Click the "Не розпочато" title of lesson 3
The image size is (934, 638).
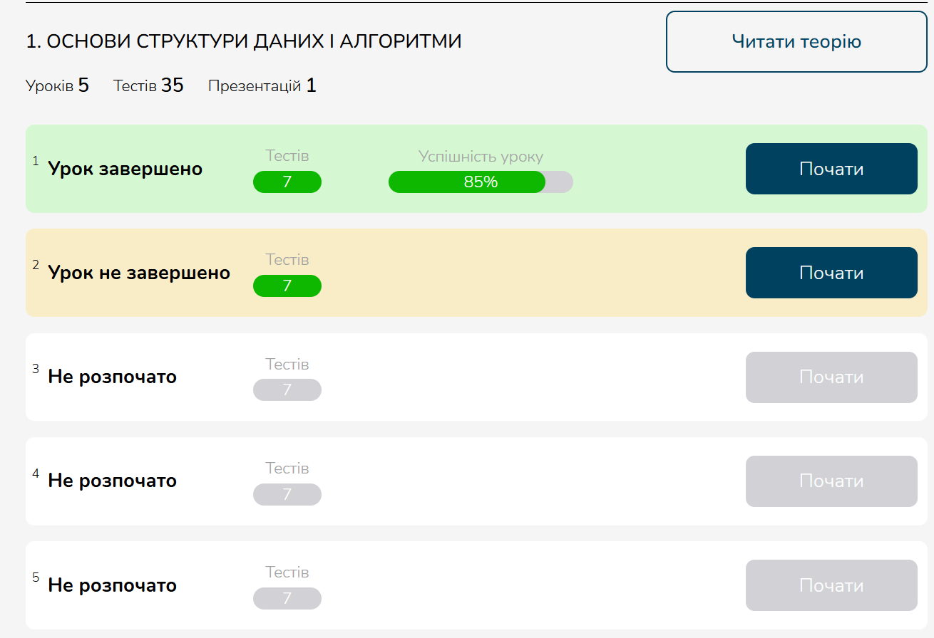(112, 377)
